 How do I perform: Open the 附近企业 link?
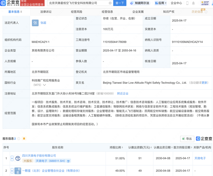click(x=123, y=93)
